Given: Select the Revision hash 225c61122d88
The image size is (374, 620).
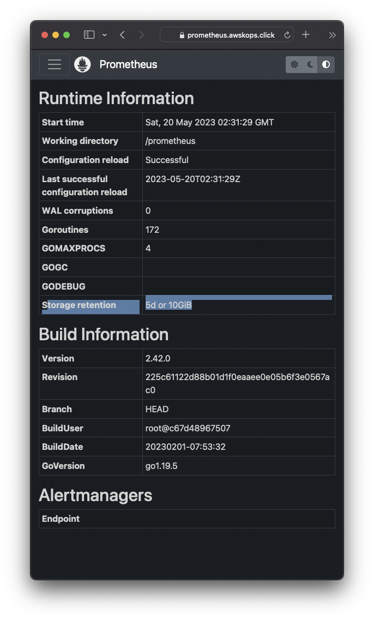Looking at the screenshot, I should (x=237, y=383).
